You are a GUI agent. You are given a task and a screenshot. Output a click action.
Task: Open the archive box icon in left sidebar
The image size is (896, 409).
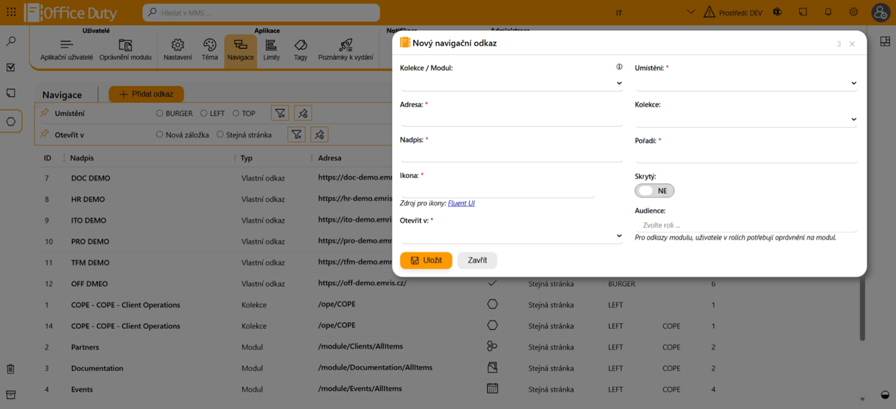click(11, 395)
